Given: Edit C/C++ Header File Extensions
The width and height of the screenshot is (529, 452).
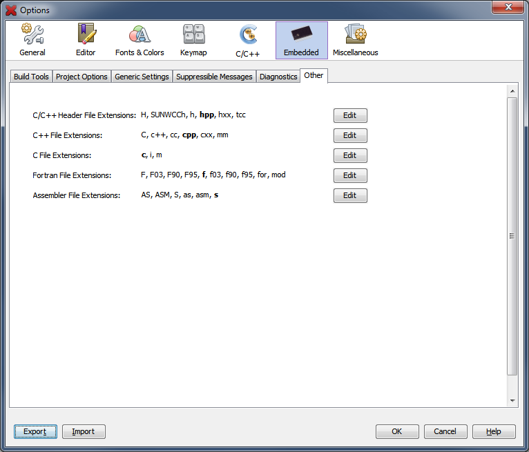Looking at the screenshot, I should (x=350, y=115).
